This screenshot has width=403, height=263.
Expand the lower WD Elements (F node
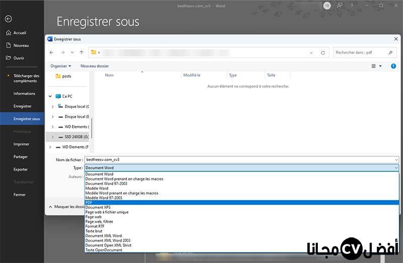click(50, 147)
